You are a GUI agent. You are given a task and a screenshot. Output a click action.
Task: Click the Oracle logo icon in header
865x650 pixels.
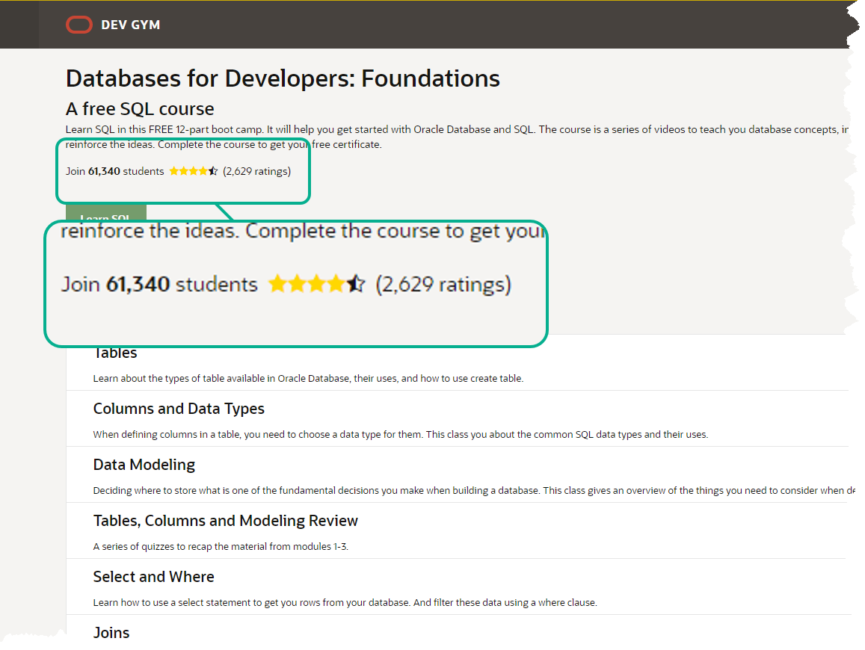(x=79, y=25)
